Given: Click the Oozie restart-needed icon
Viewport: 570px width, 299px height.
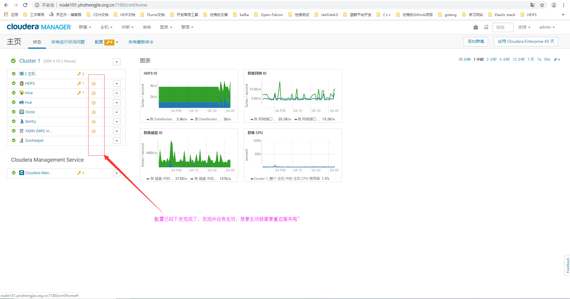Looking at the screenshot, I should pyautogui.click(x=94, y=112).
